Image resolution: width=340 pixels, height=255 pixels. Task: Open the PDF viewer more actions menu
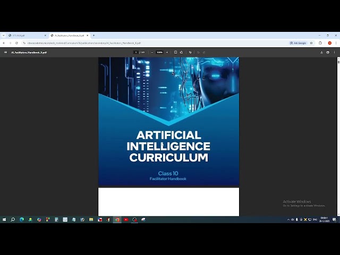pos(334,53)
